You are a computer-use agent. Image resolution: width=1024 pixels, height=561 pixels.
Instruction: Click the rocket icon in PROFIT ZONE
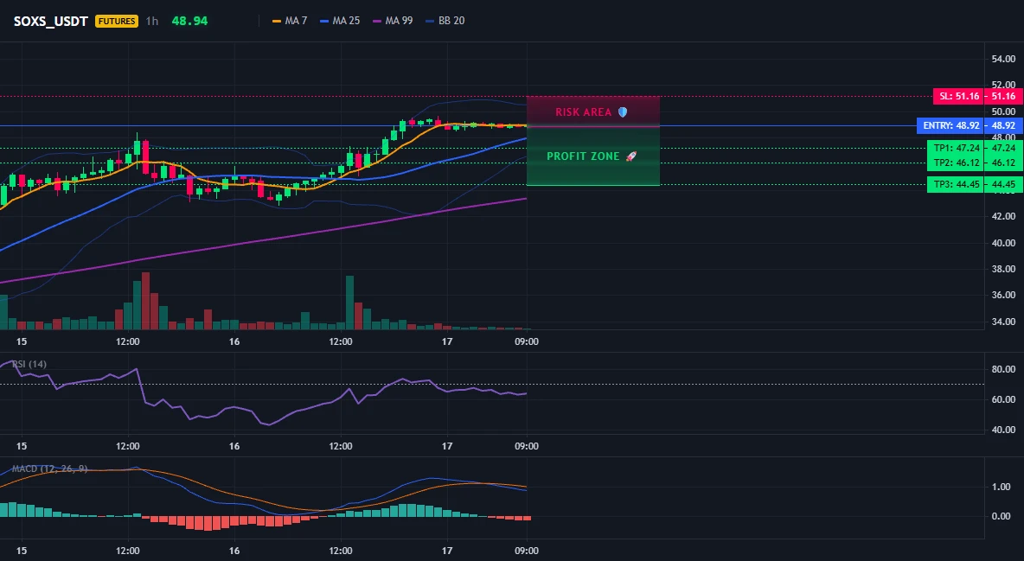coord(630,156)
